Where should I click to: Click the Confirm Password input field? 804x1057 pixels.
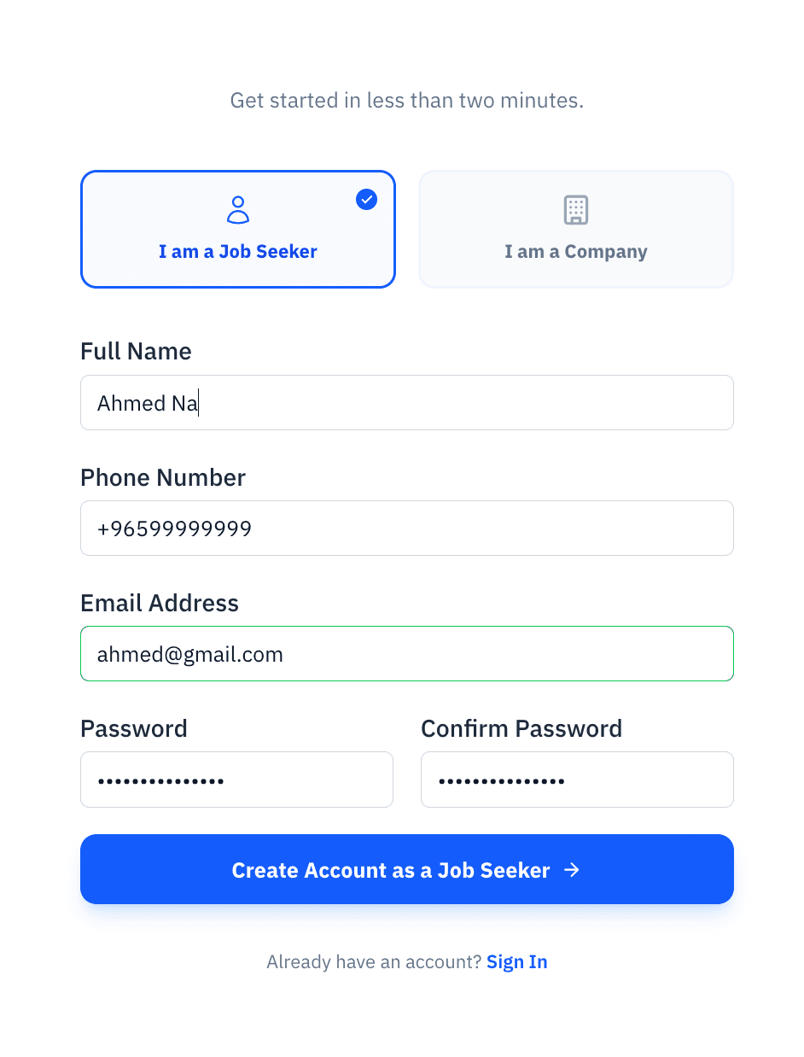coord(576,779)
